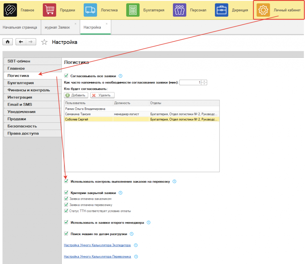Select row Семакина Таисия

pyautogui.click(x=142, y=114)
